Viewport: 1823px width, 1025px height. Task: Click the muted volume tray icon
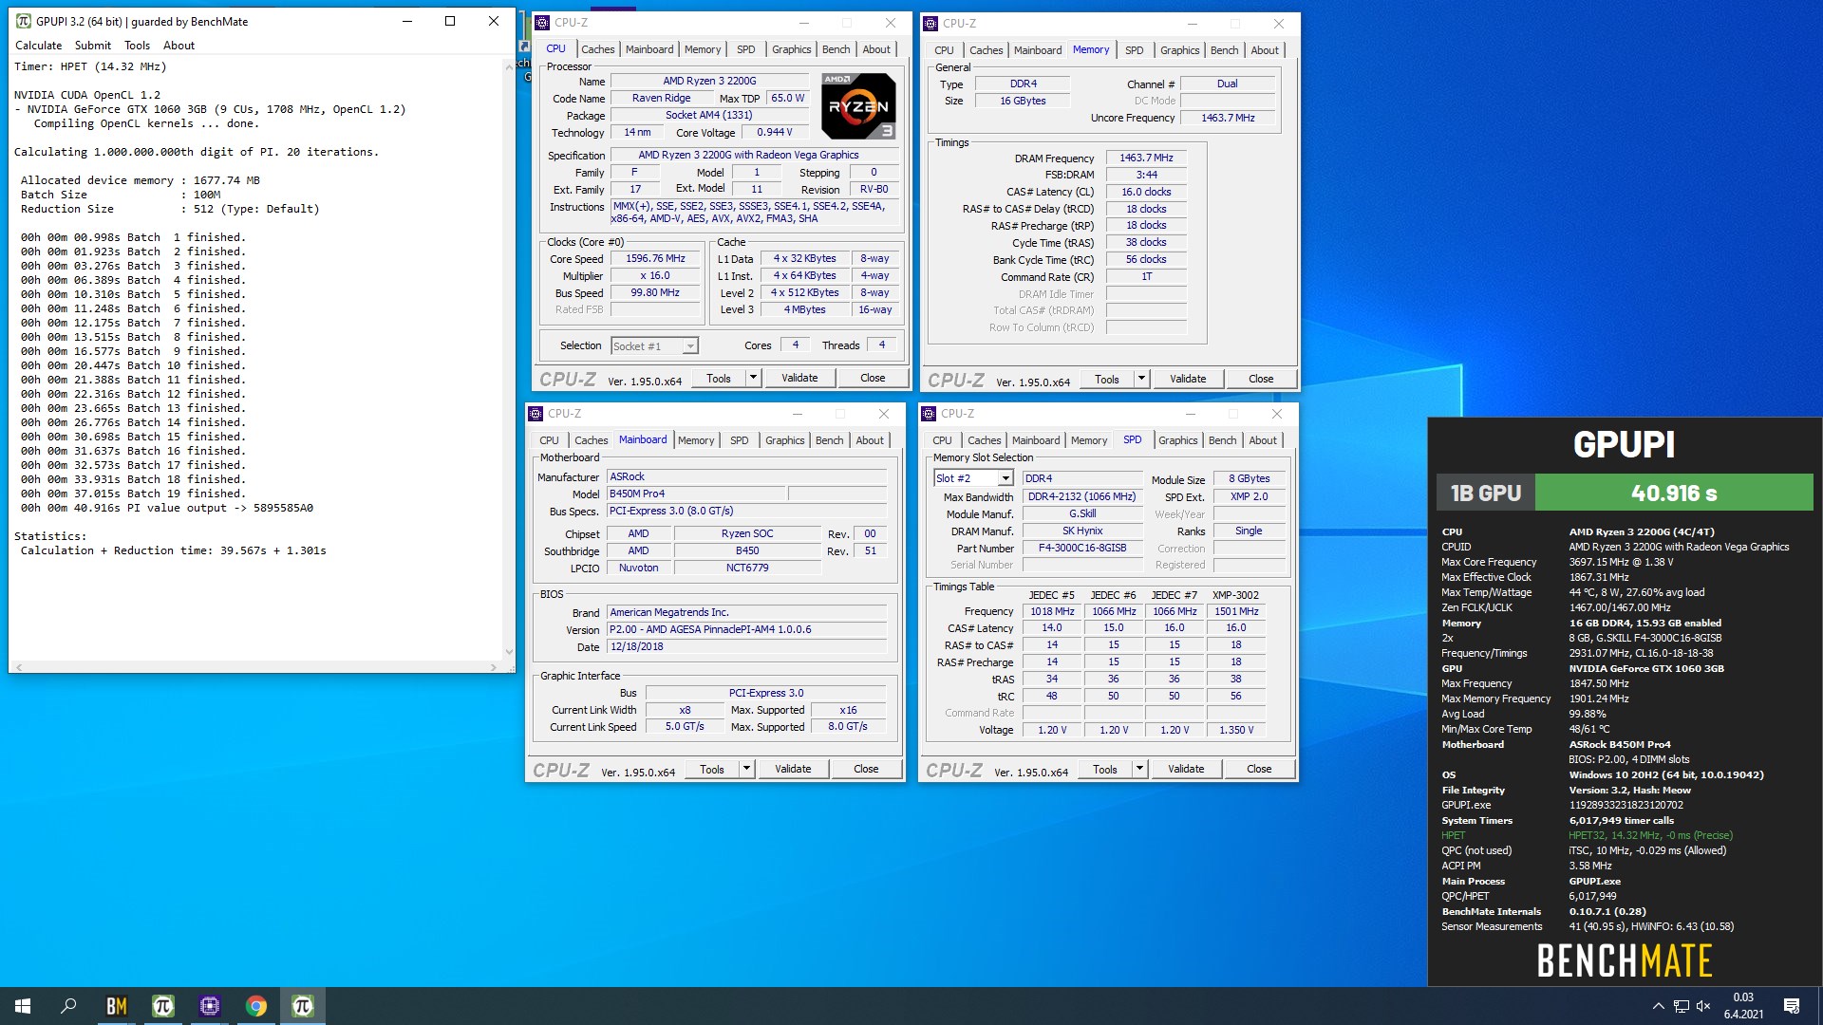[1703, 1006]
